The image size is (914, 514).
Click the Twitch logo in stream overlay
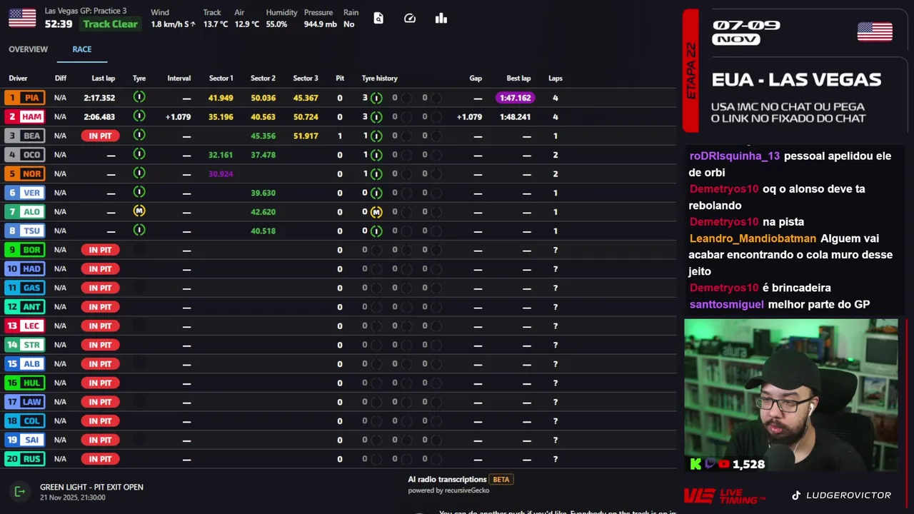[710, 464]
